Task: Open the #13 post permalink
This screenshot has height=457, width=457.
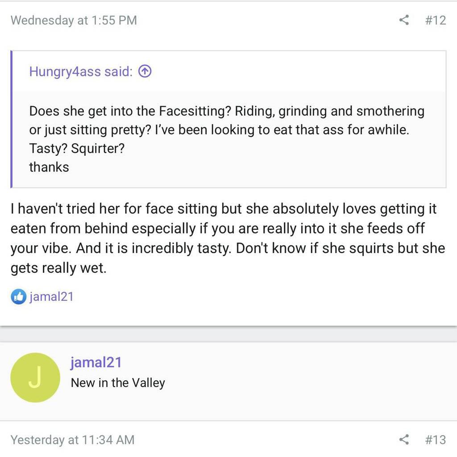Action: (436, 440)
